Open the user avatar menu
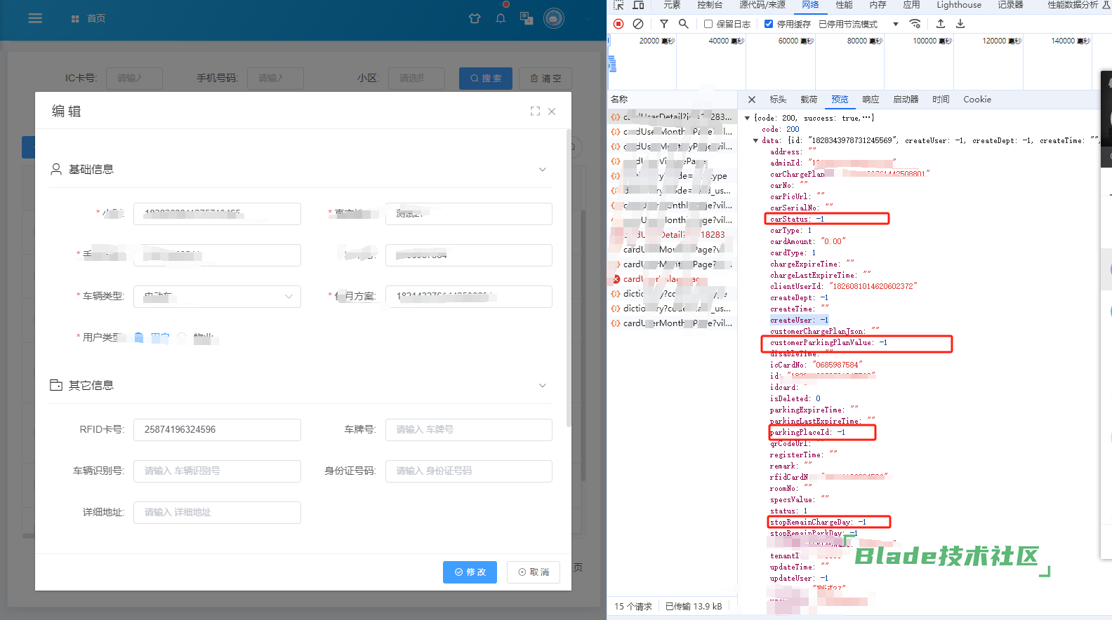The image size is (1112, 620). click(x=554, y=18)
